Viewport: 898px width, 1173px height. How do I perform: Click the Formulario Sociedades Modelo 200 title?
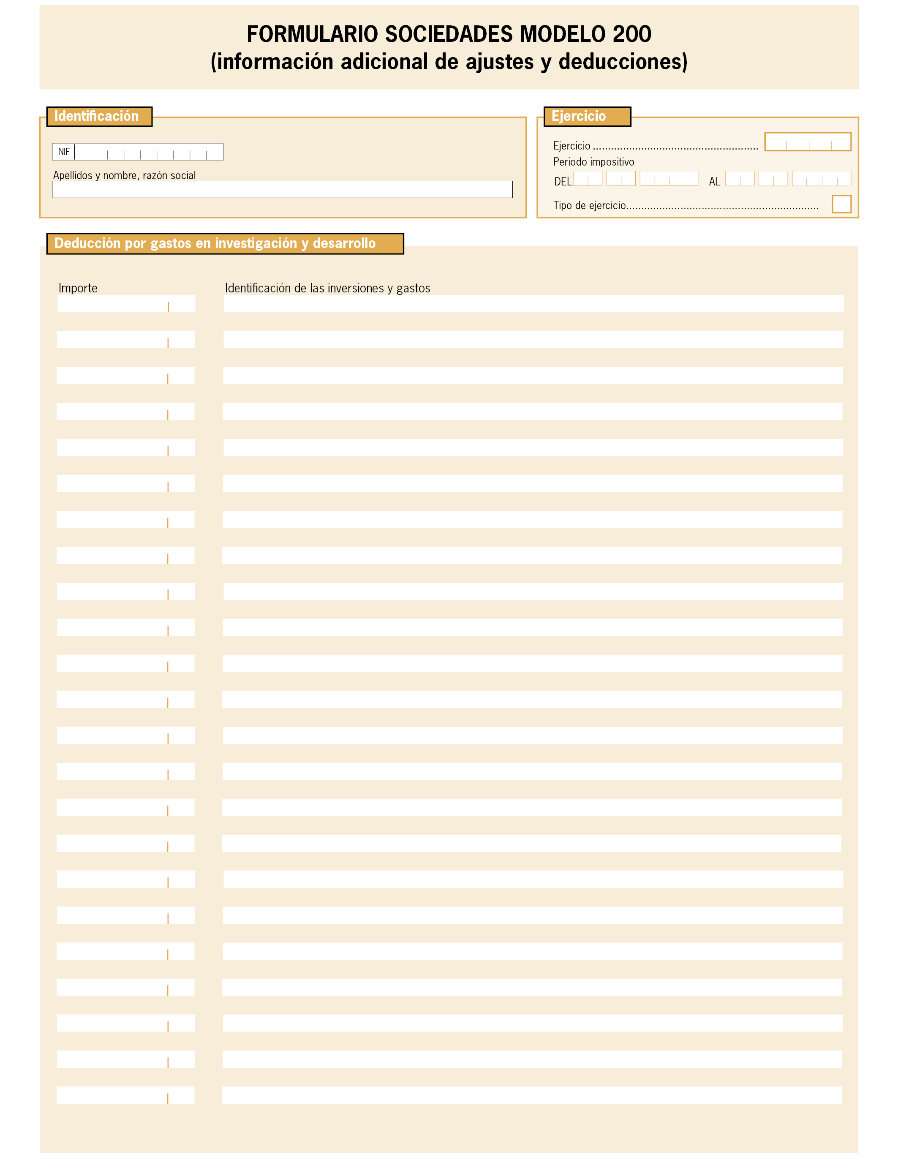(x=449, y=34)
